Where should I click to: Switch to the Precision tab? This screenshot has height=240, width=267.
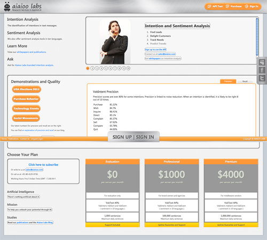[228, 81]
